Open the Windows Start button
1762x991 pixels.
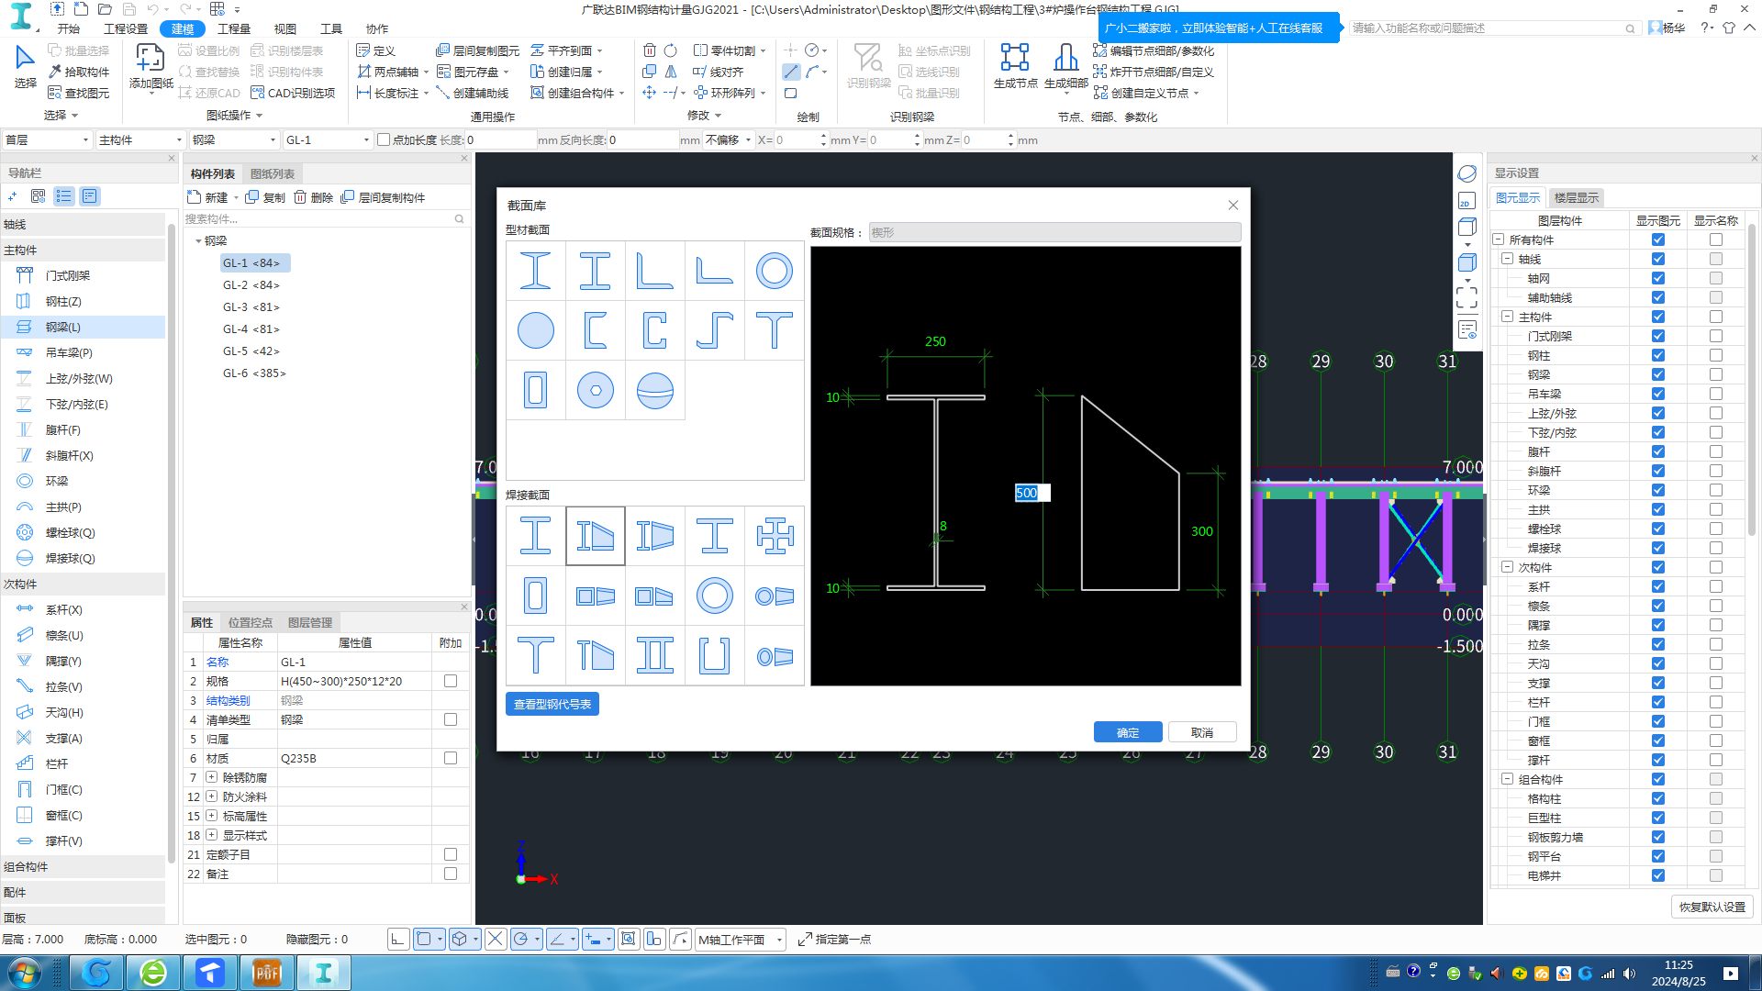(x=25, y=973)
